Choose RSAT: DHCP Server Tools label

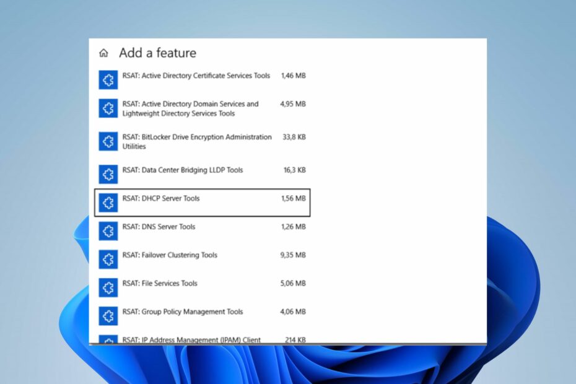[161, 198]
